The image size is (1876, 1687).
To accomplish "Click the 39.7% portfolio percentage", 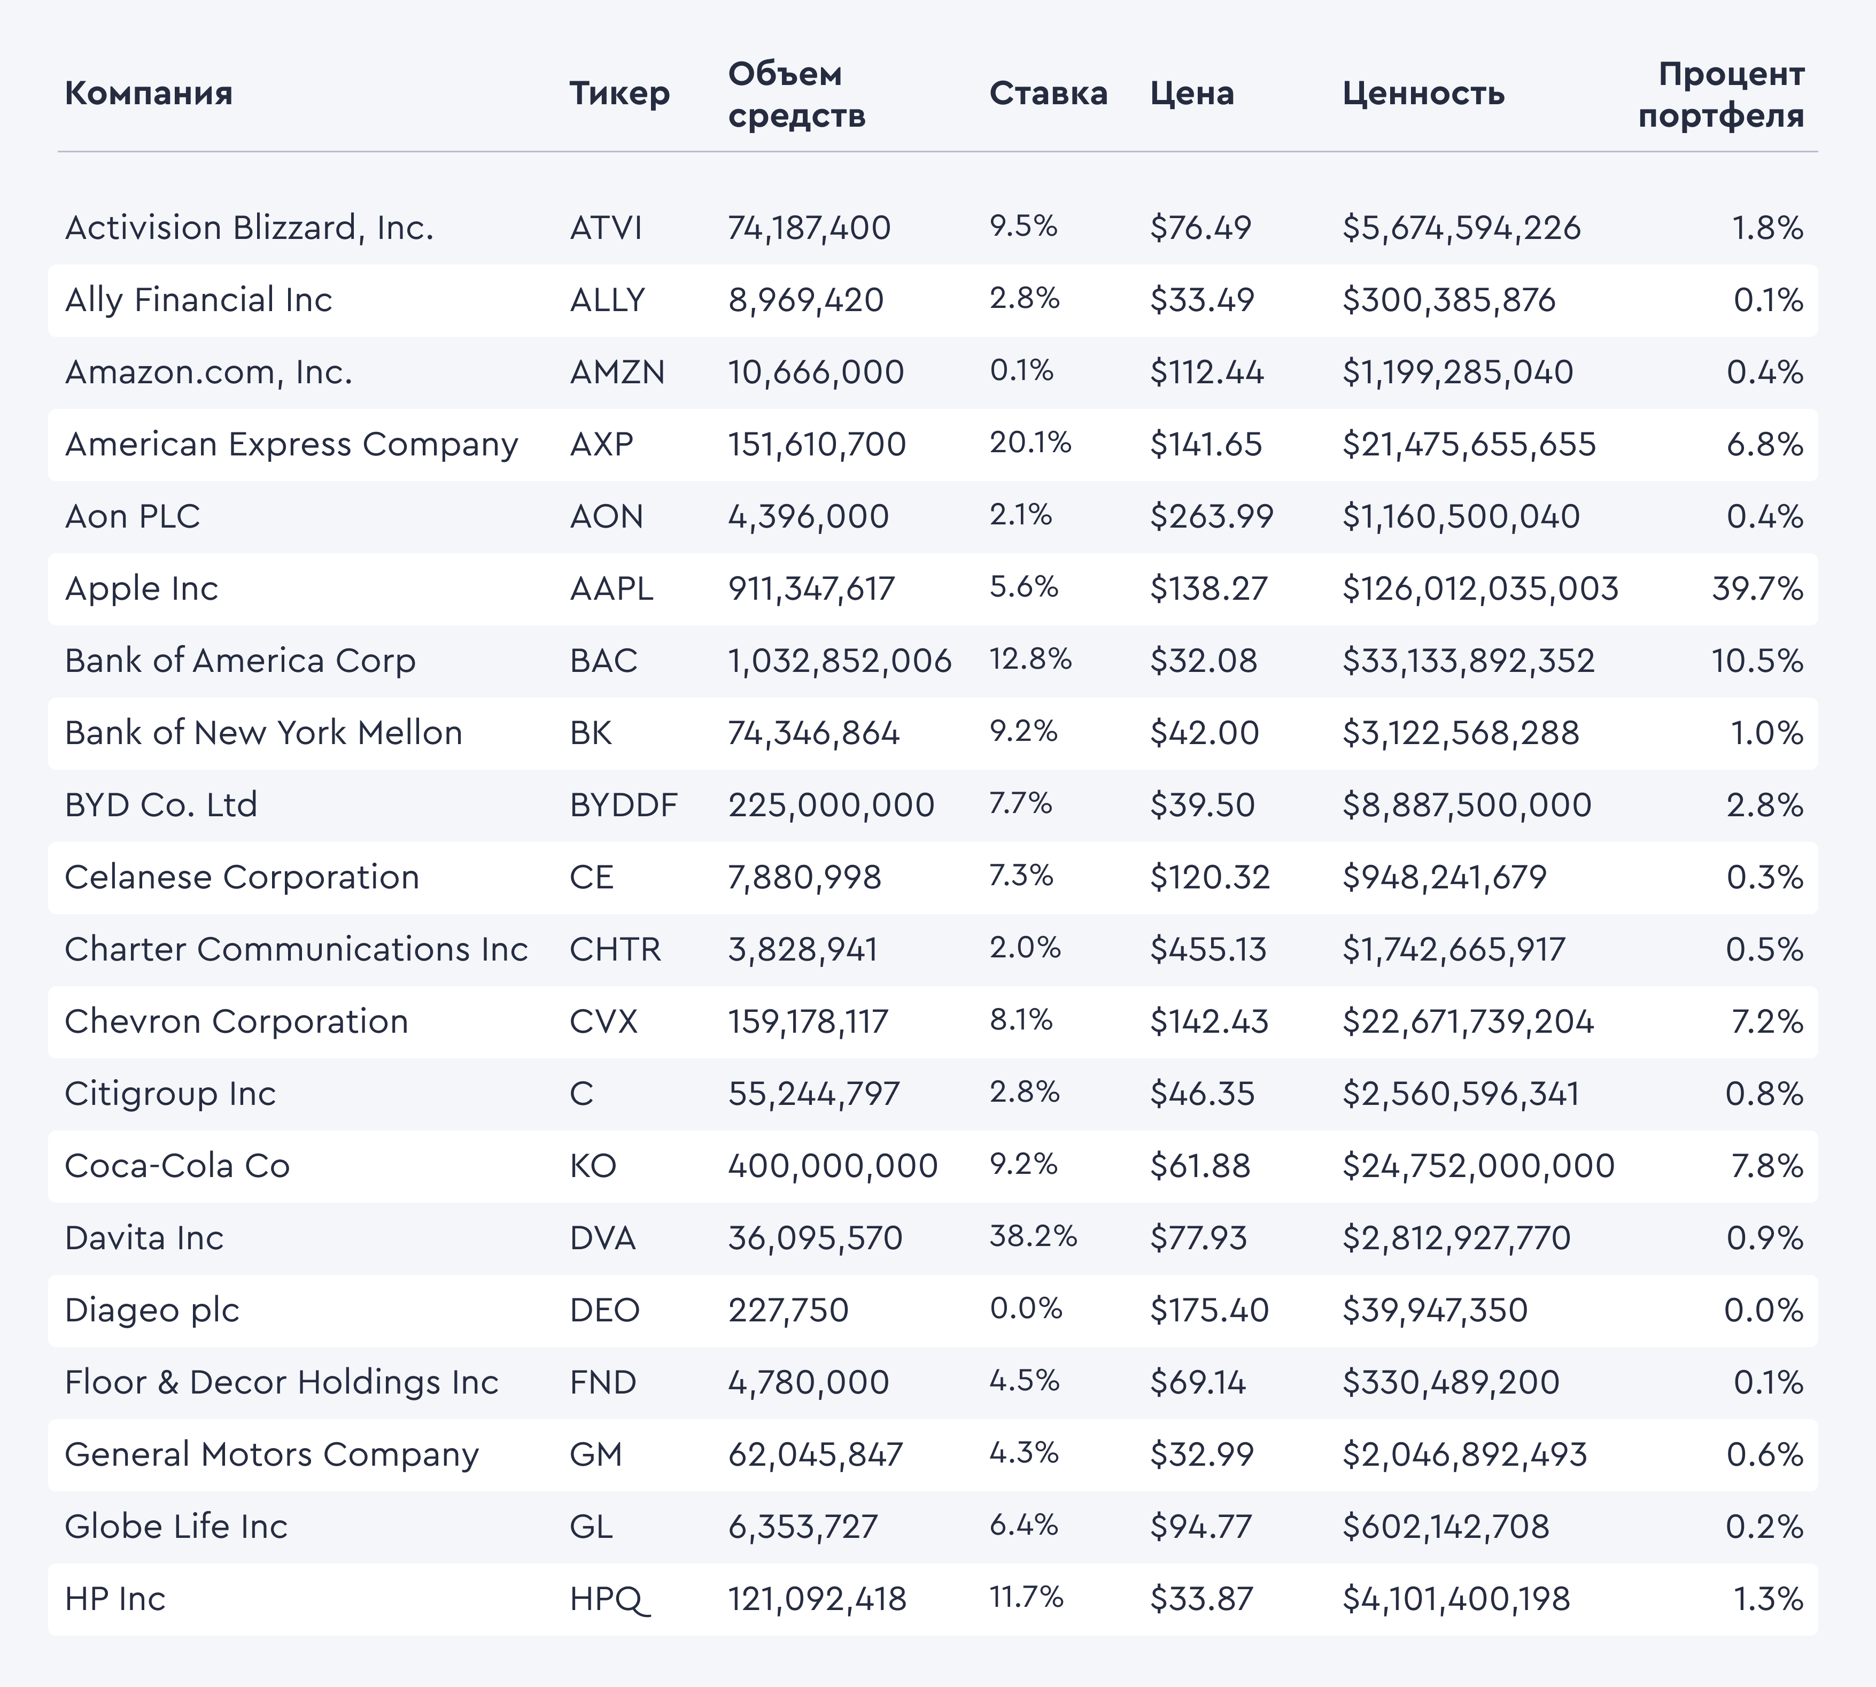I will click(1757, 589).
